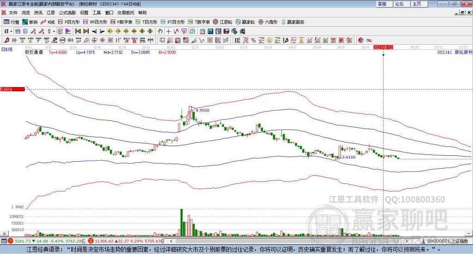Open the 赢家轮 wheel tool
Screen dimensions: 473x254
pos(245,22)
